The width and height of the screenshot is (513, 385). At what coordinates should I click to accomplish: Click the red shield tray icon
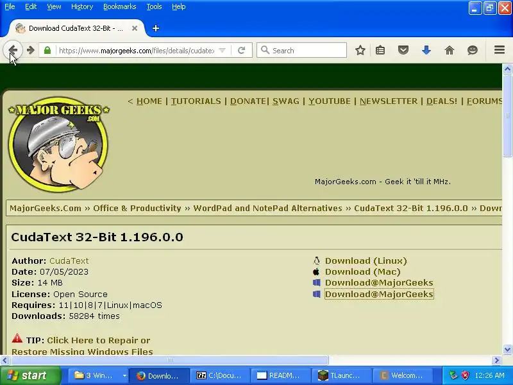click(465, 375)
